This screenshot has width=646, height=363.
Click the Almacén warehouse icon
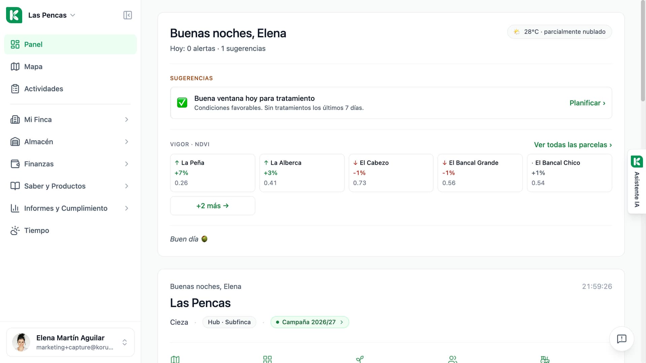[15, 142]
